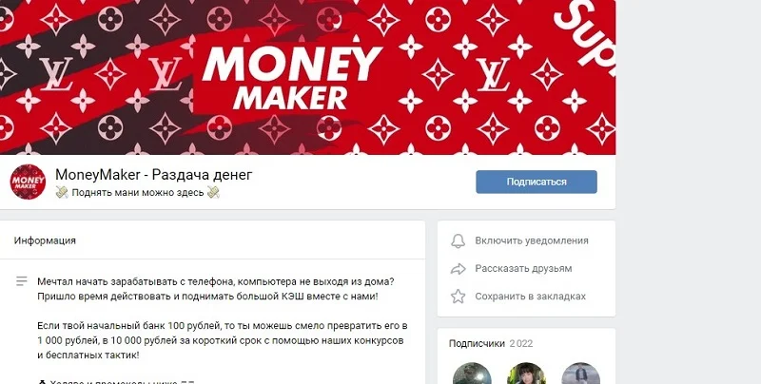
Task: Open the Подписчики subscribers list
Action: (x=477, y=343)
